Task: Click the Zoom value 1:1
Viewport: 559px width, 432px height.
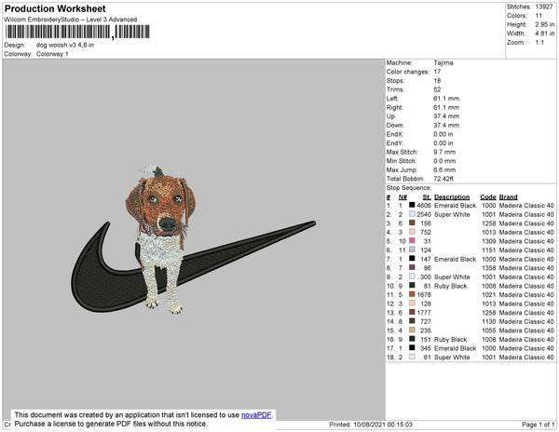Action: click(539, 43)
